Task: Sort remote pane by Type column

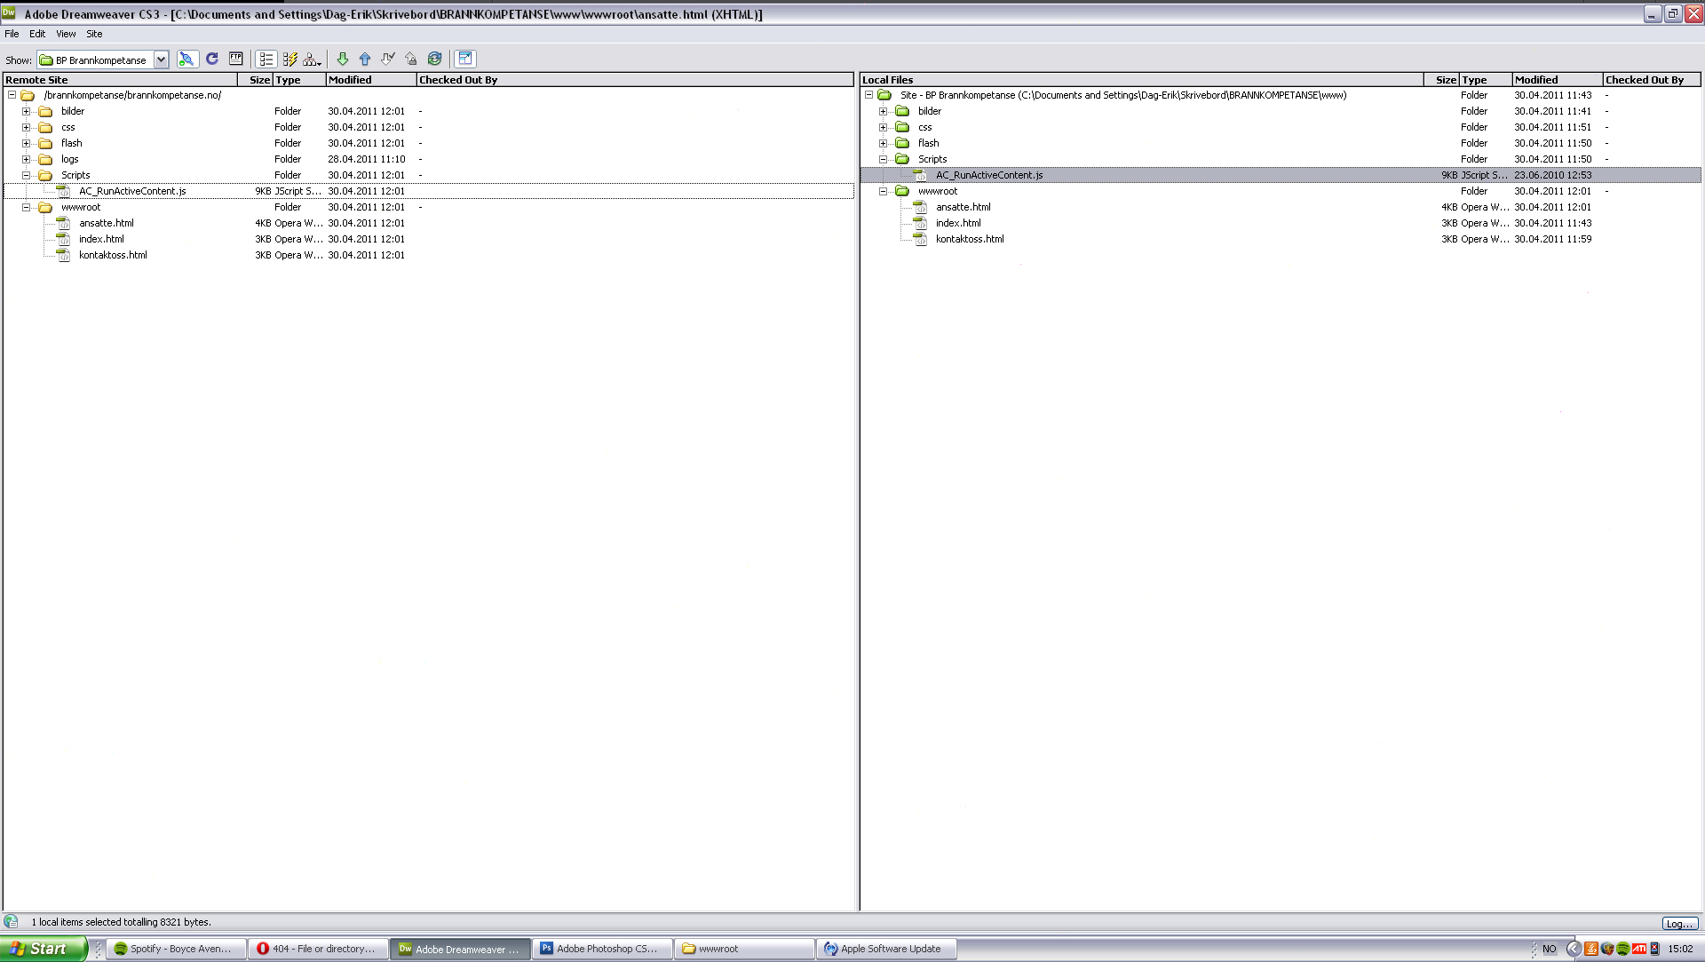Action: pos(299,80)
